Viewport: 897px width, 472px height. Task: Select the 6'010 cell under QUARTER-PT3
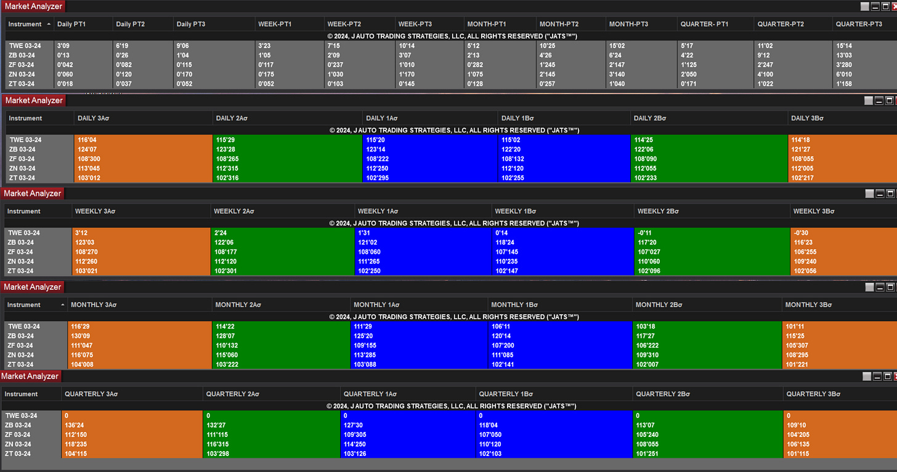(864, 75)
